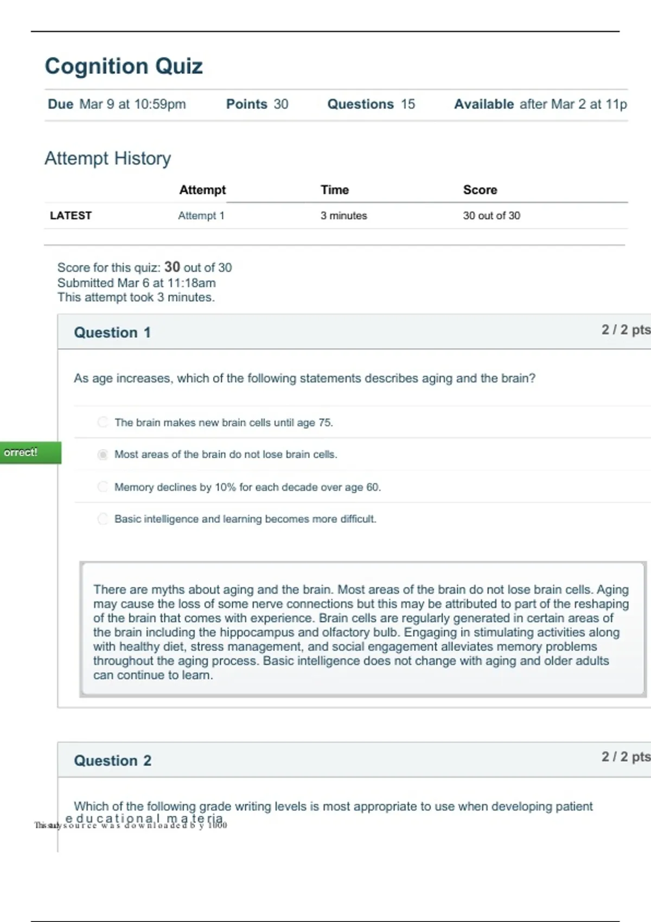This screenshot has height=922, width=651.
Task: Click the '3 minutes' time cell
Action: pos(343,215)
